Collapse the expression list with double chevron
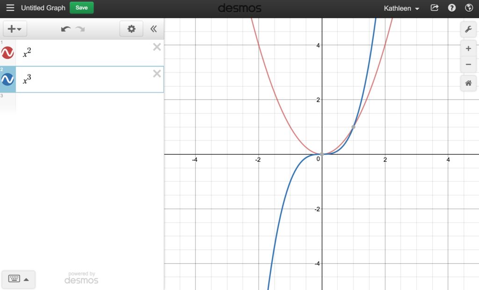The width and height of the screenshot is (479, 290). (x=153, y=29)
